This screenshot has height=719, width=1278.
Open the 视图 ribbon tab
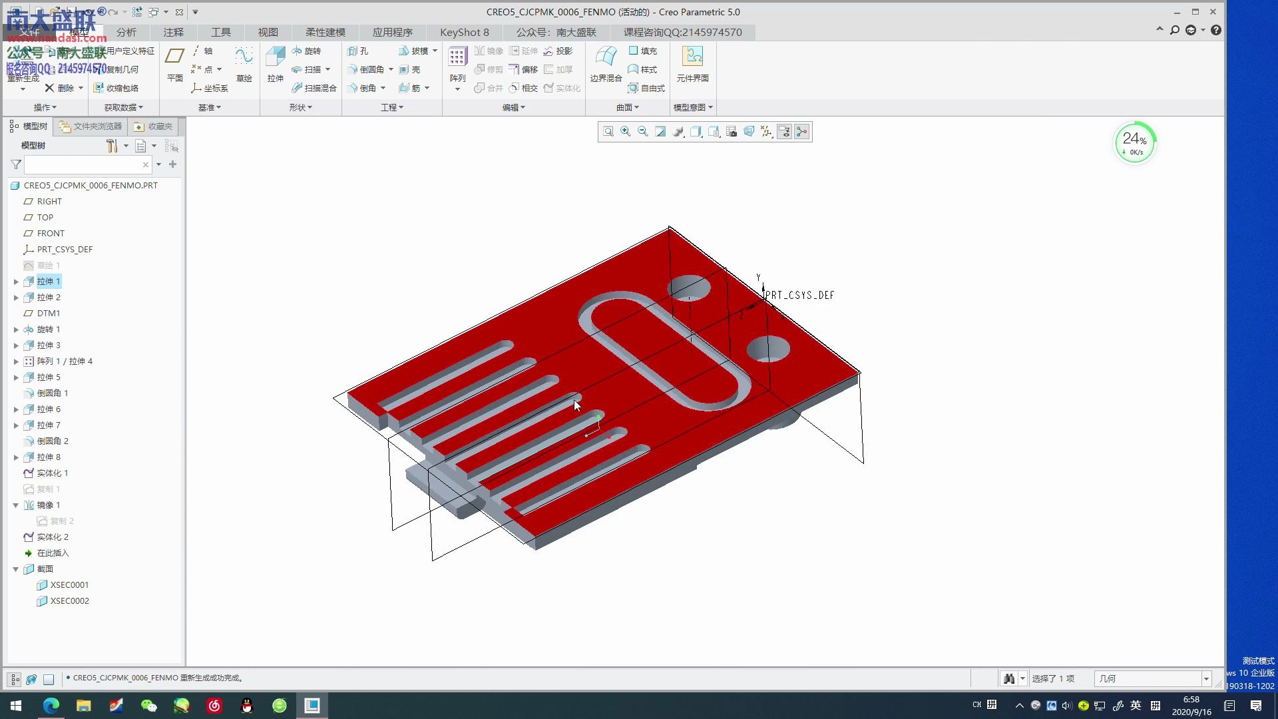click(x=268, y=32)
